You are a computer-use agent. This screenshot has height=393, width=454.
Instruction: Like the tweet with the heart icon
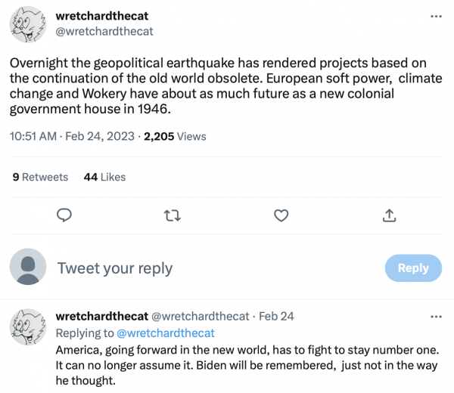tap(281, 215)
